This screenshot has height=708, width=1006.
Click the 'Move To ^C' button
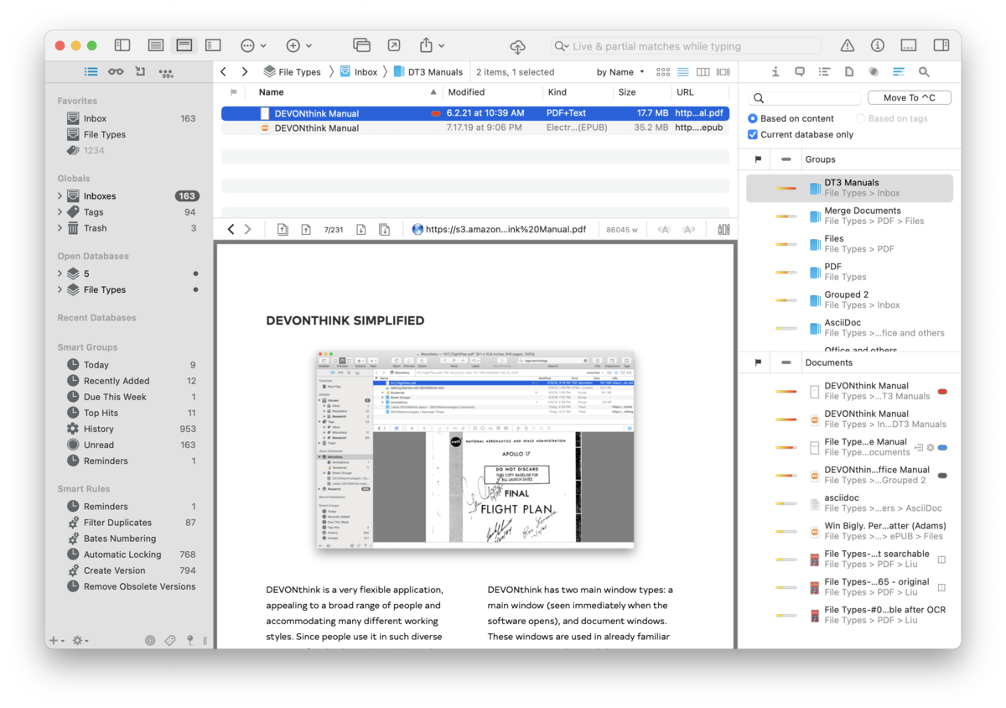click(909, 98)
